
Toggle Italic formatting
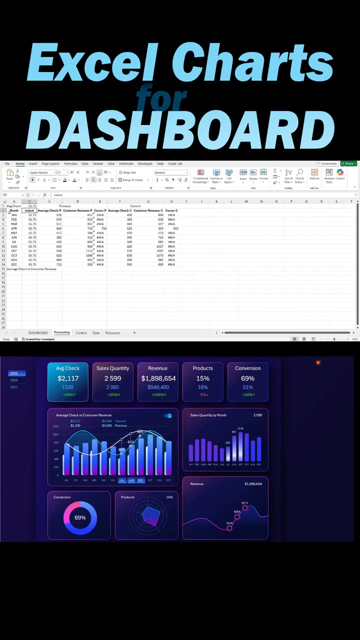pyautogui.click(x=38, y=179)
